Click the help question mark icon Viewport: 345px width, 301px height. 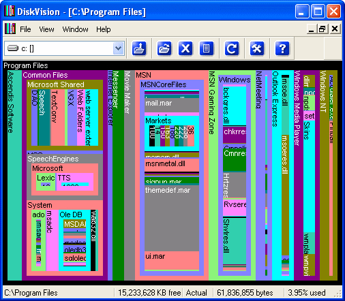pos(282,48)
